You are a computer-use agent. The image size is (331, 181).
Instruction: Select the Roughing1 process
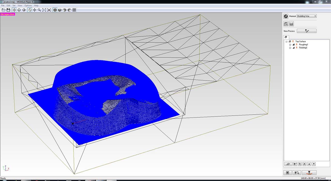click(303, 44)
